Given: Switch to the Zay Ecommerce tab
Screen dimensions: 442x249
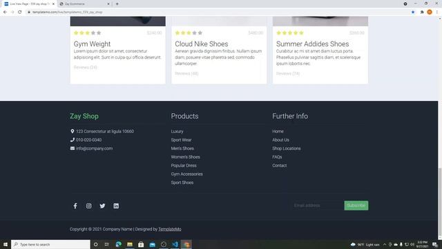Looking at the screenshot, I should click(x=84, y=4).
